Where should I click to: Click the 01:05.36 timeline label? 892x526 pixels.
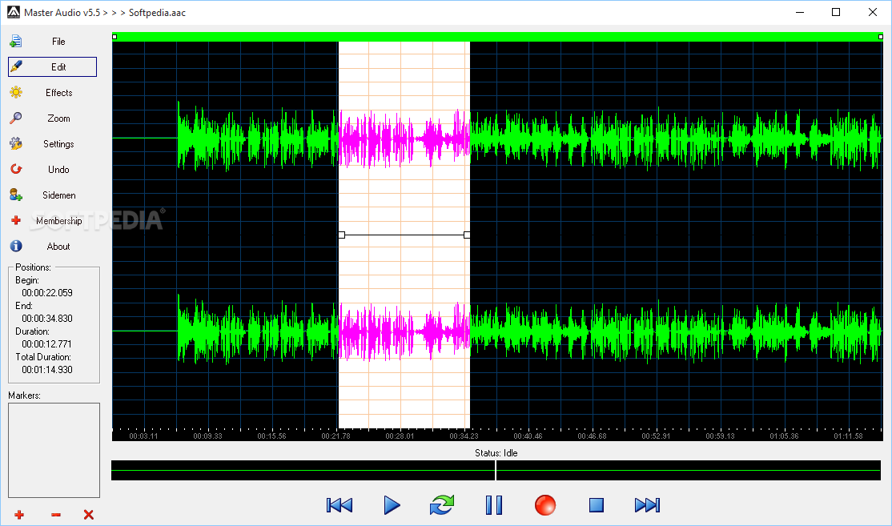point(784,436)
